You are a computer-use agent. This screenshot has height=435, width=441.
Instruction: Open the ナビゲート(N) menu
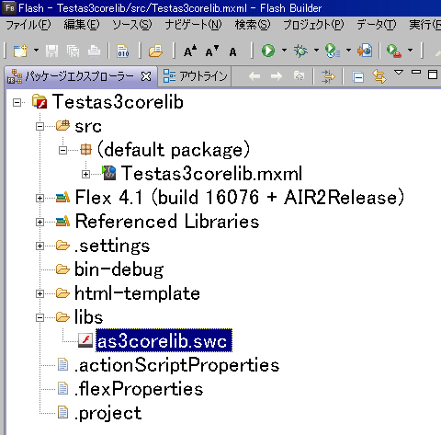193,25
